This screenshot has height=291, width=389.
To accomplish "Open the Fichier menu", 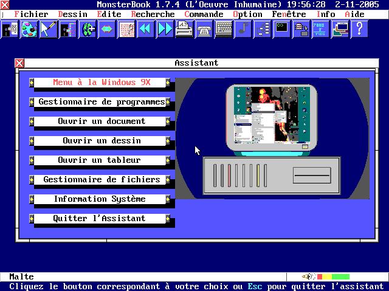I will click(31, 15).
